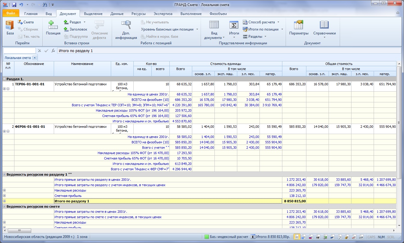The image size is (404, 243).
Task: Toggle the highlighted first view-mode icon in status bar
Action: pos(296,237)
